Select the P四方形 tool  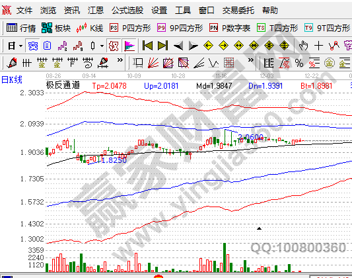[x=130, y=28]
